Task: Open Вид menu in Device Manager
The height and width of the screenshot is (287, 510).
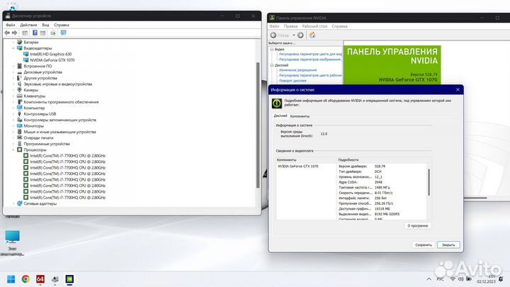Action: 45,25
